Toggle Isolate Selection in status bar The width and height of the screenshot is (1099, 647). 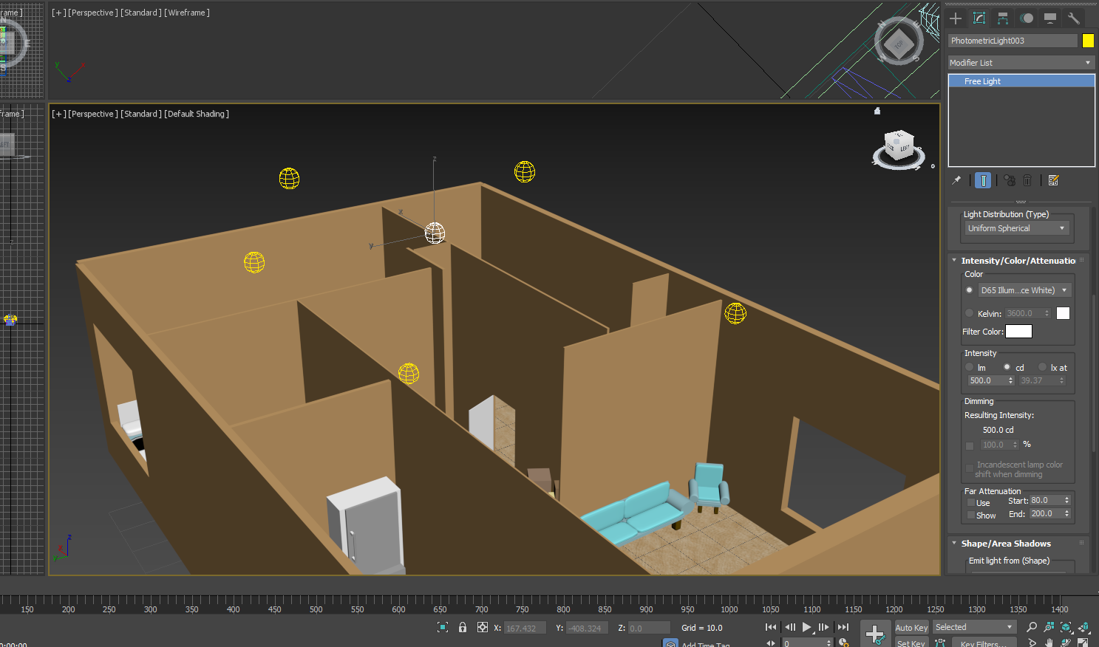click(x=443, y=627)
